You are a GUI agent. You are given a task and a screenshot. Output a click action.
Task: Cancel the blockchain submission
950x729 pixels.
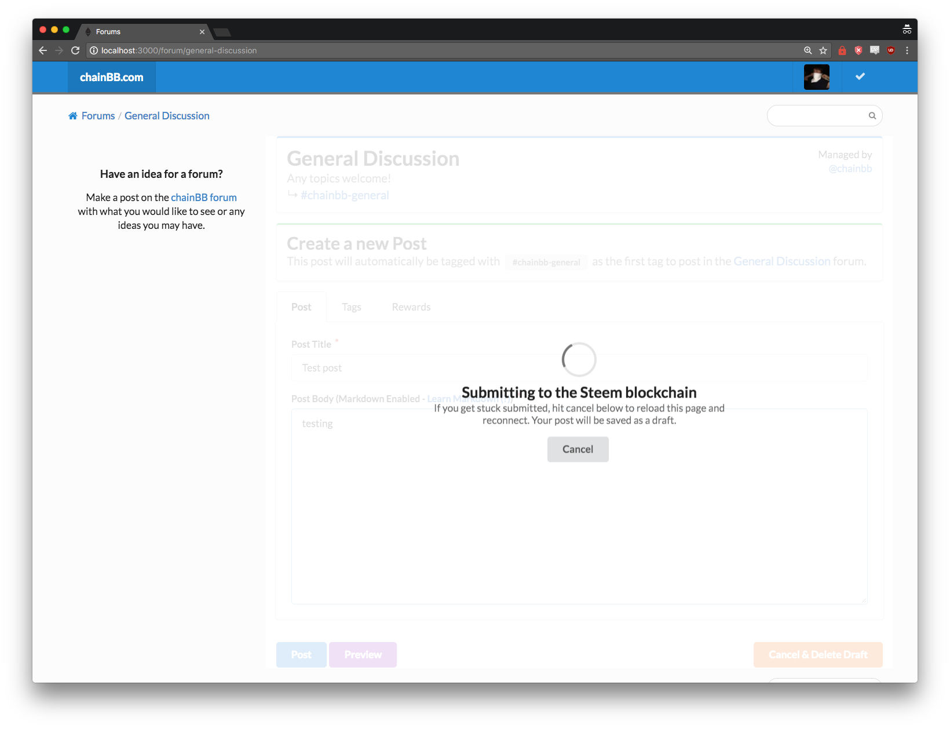pos(578,449)
